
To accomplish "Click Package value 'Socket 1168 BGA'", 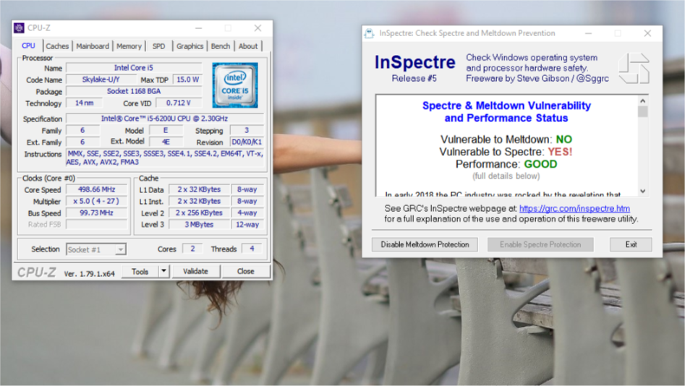I will pos(134,91).
